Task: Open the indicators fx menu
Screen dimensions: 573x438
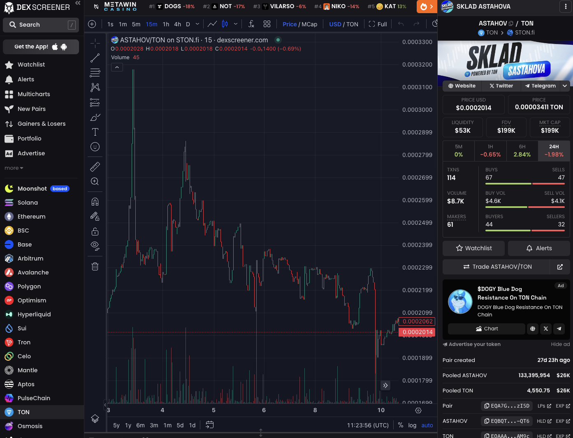Action: pyautogui.click(x=251, y=24)
